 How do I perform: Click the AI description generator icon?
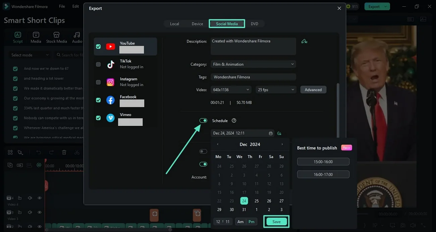click(304, 42)
